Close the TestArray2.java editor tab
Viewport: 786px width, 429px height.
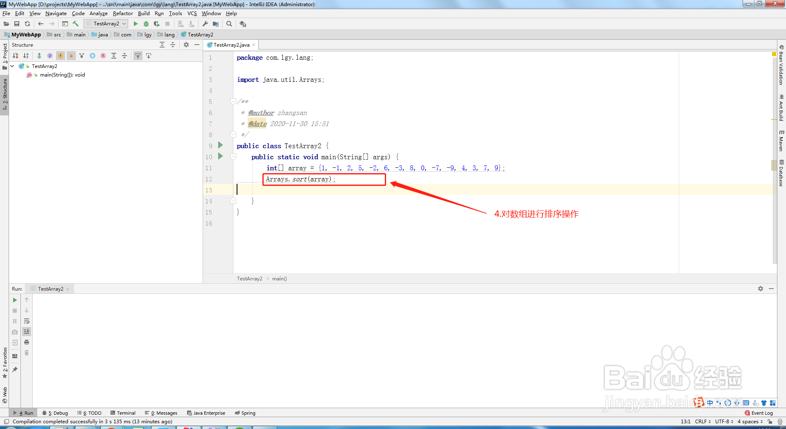click(x=254, y=45)
